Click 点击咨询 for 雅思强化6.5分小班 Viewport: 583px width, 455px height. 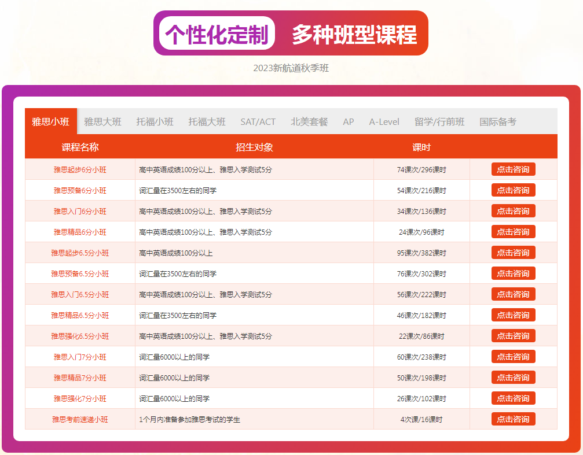pyautogui.click(x=513, y=336)
